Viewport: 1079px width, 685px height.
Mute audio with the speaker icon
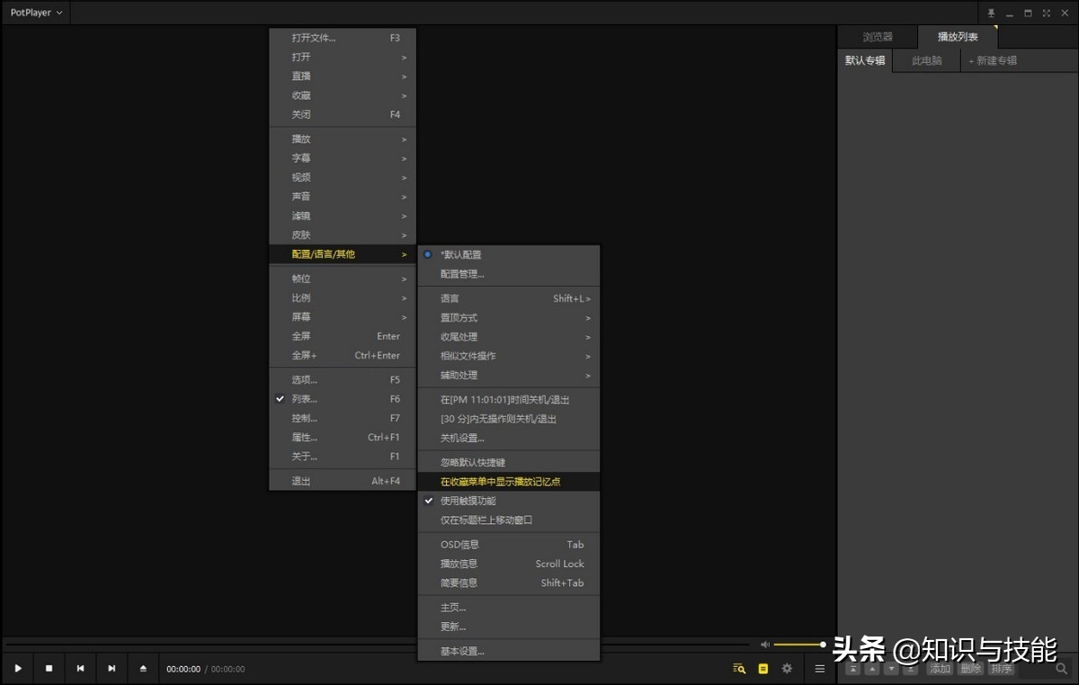[x=765, y=645]
